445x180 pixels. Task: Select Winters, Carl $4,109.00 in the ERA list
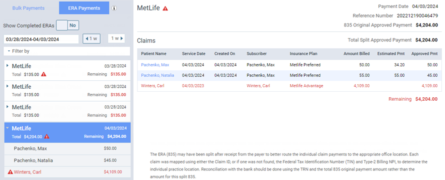point(67,172)
